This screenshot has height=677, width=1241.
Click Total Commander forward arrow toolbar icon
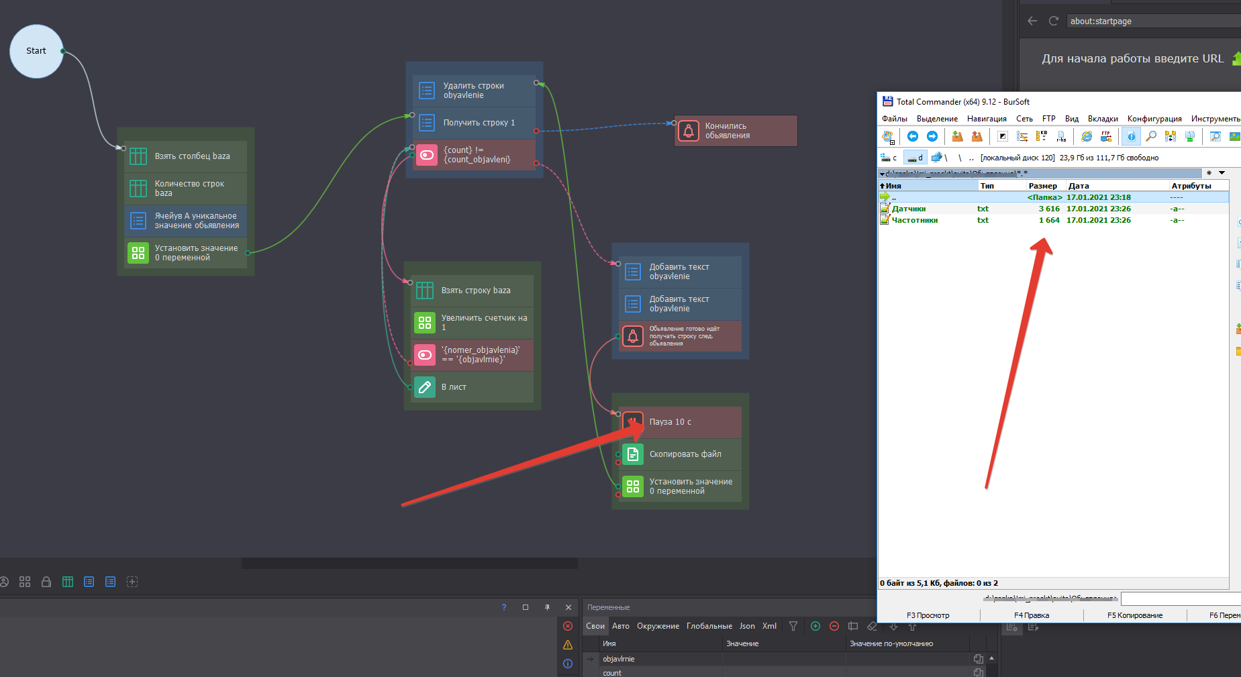[x=932, y=136]
